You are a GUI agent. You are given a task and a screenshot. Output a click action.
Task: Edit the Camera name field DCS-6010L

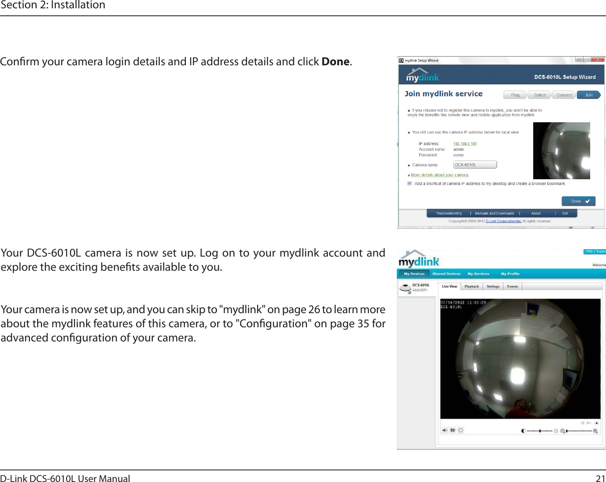pos(475,165)
